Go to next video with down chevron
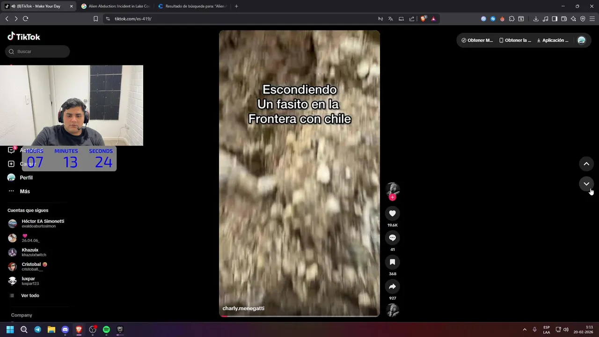Viewport: 599px width, 337px height. (x=586, y=184)
